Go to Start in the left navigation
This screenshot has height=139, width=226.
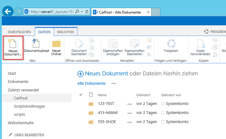click(12, 73)
